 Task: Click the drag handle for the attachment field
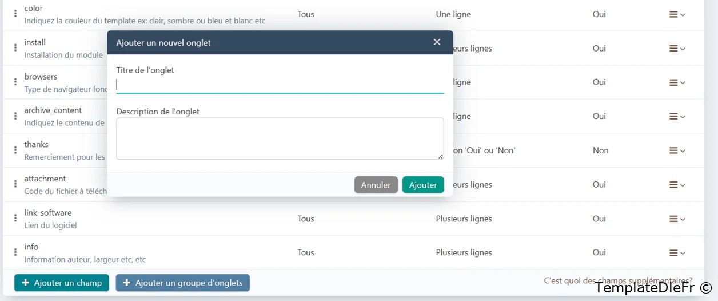click(15, 184)
